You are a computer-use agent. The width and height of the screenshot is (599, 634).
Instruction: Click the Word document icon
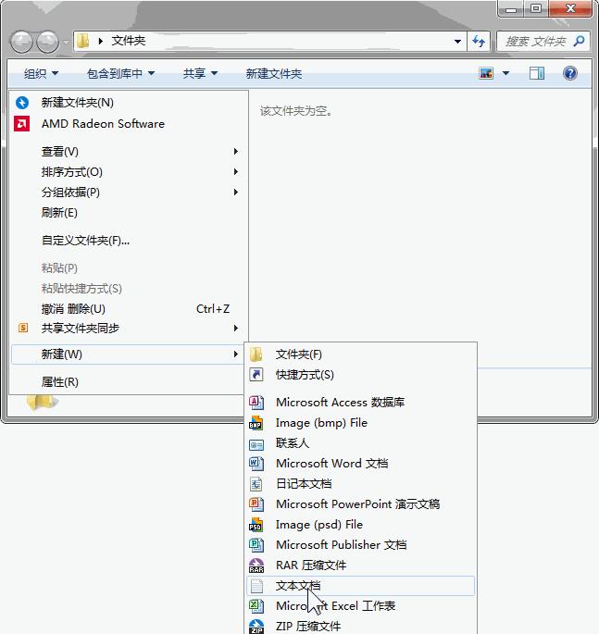click(x=256, y=464)
